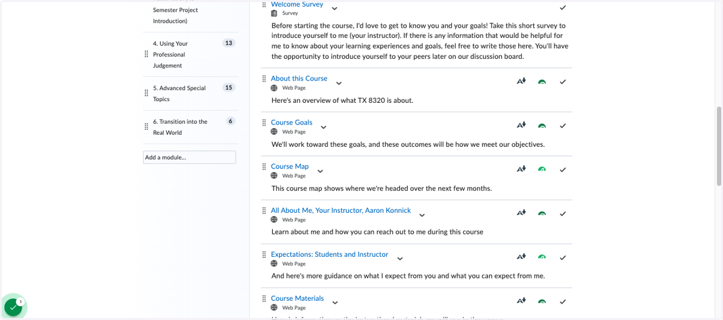The width and height of the screenshot is (723, 320).
Task: Click accessibility icon for Course Map row
Action: click(x=522, y=169)
